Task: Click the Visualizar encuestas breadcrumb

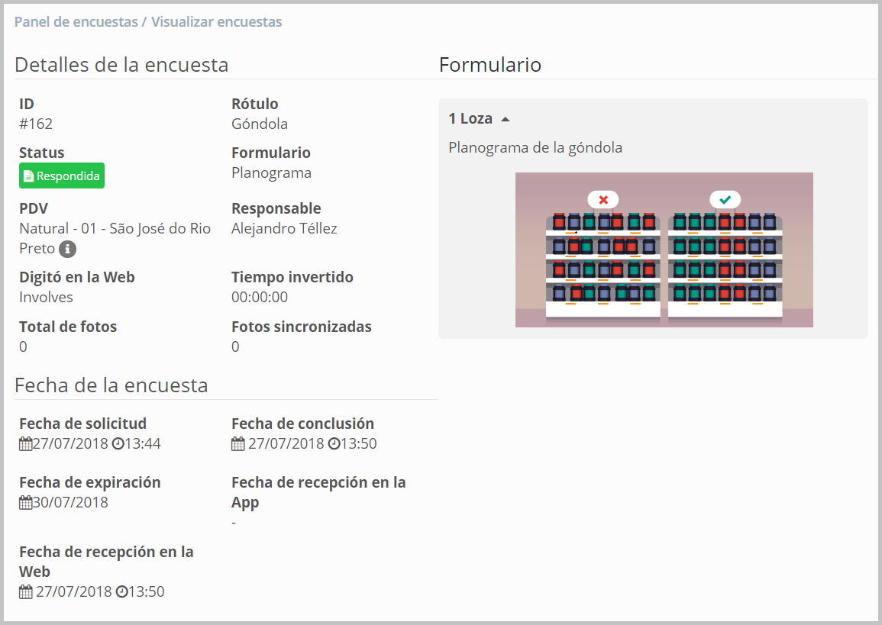Action: (216, 22)
